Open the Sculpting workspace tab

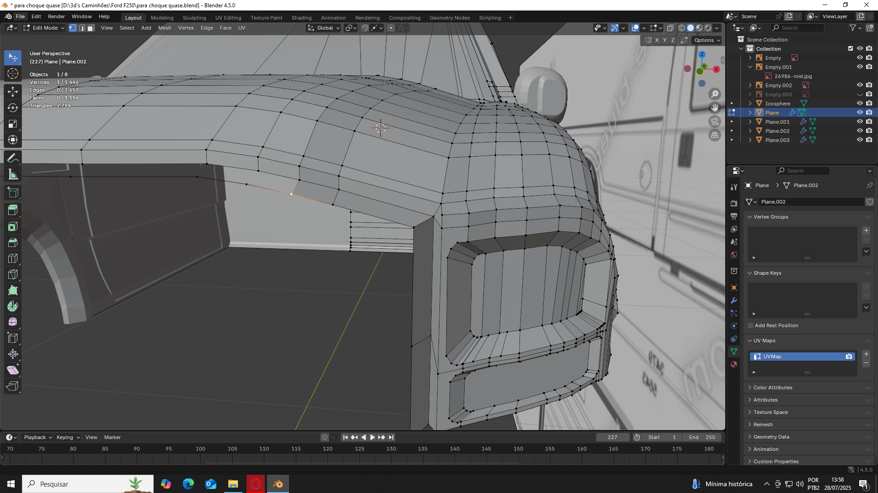(x=194, y=18)
